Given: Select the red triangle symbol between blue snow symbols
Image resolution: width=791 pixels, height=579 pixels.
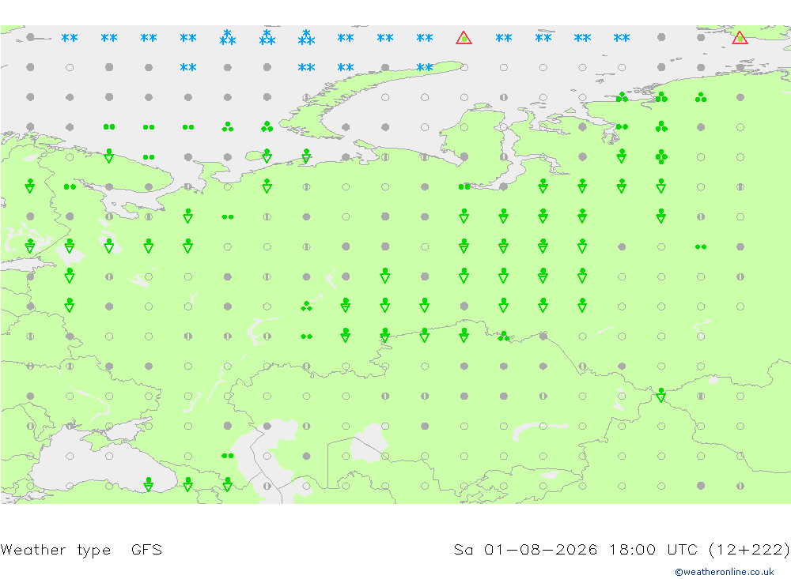Looking at the screenshot, I should pyautogui.click(x=464, y=38).
